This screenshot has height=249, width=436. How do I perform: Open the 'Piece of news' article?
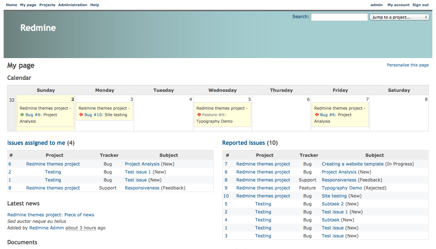click(x=79, y=215)
